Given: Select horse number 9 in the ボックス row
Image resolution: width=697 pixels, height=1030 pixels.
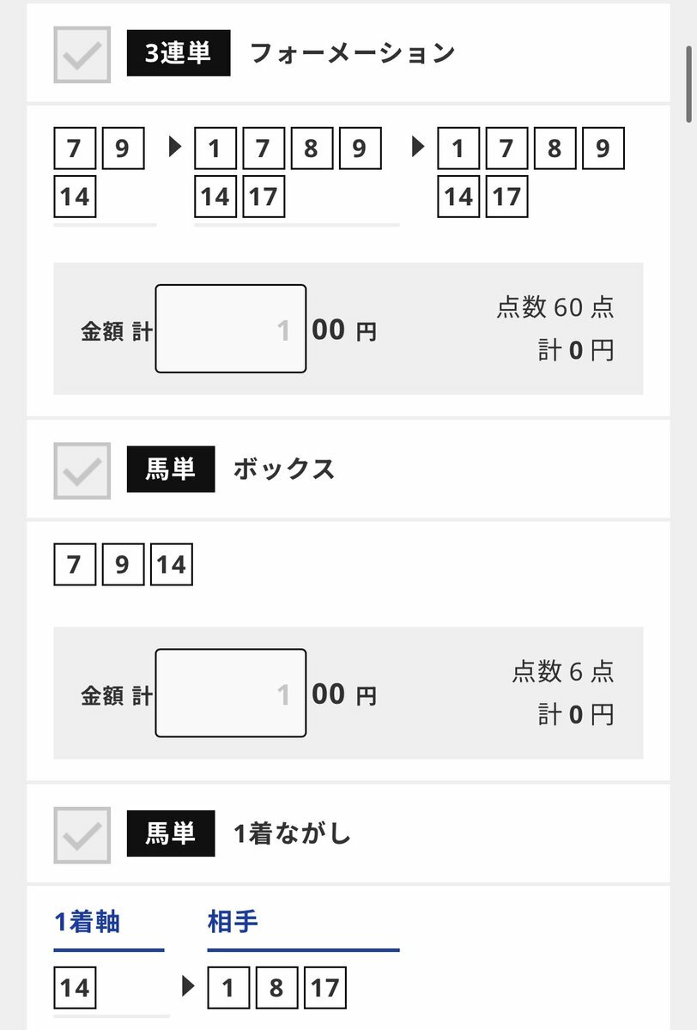Looking at the screenshot, I should coord(123,565).
